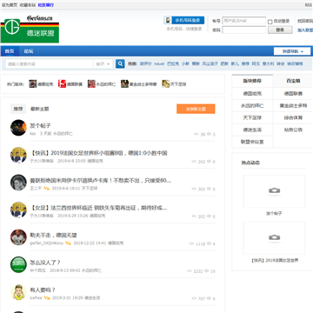Image resolution: width=313 pixels, height=313 pixels.
Task: Select the 推荐 recommended tab
Action: point(18,109)
